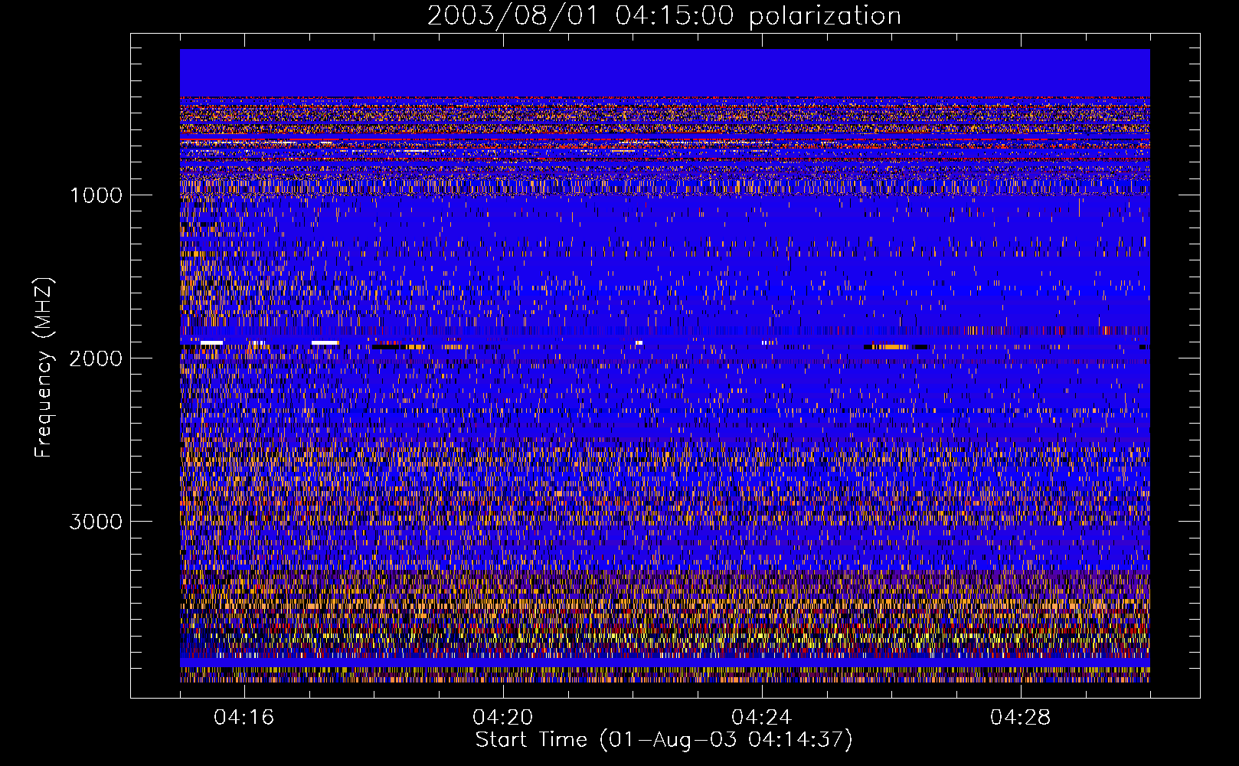
Task: Click the 1000 frequency tick label
Action: tap(96, 195)
